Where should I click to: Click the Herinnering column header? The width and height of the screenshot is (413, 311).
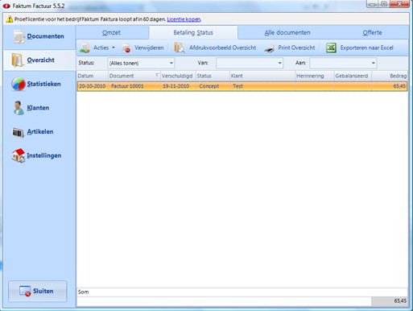coord(315,76)
